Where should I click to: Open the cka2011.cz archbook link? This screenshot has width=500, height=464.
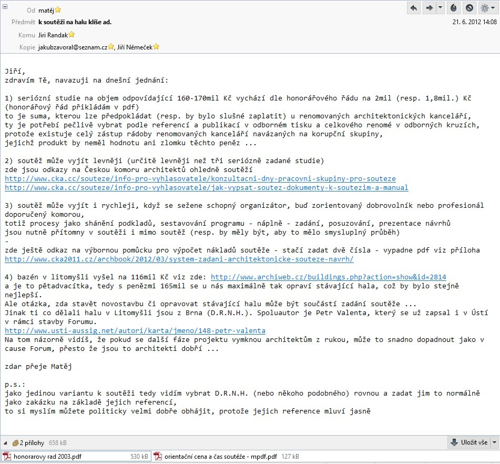179,259
